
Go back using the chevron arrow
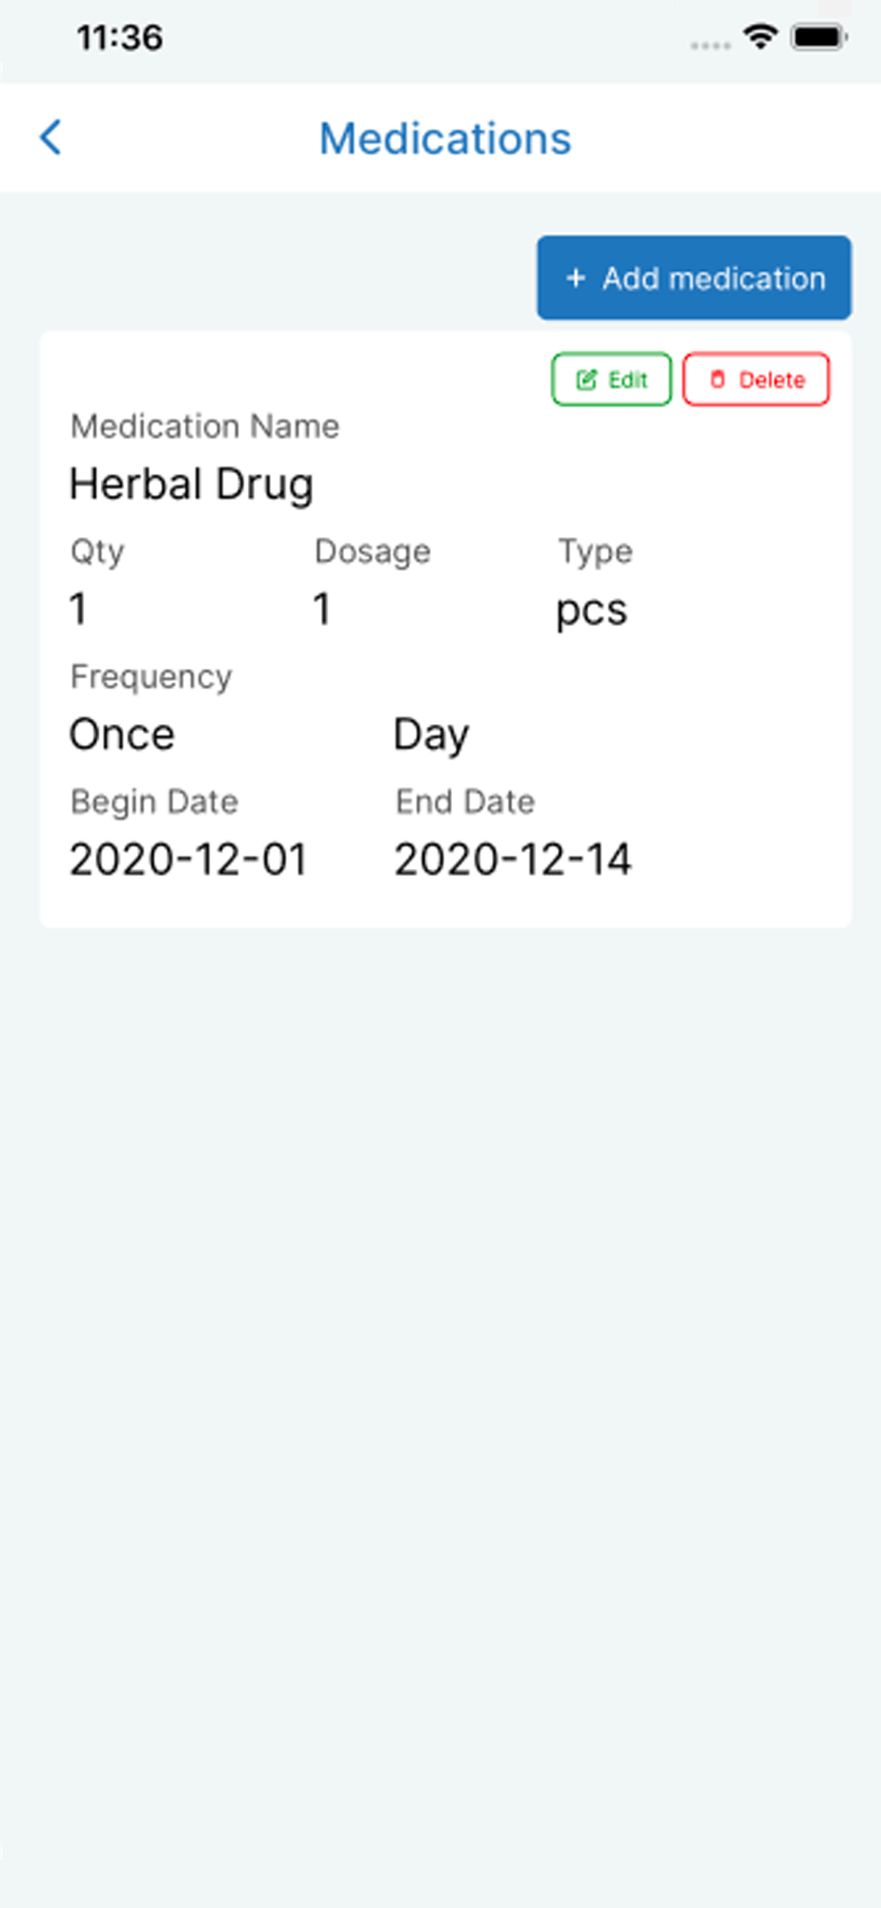coord(51,137)
